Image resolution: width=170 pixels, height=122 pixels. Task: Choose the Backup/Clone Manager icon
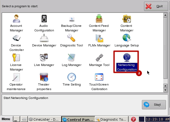72,19
